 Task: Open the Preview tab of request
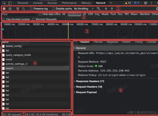98,42
